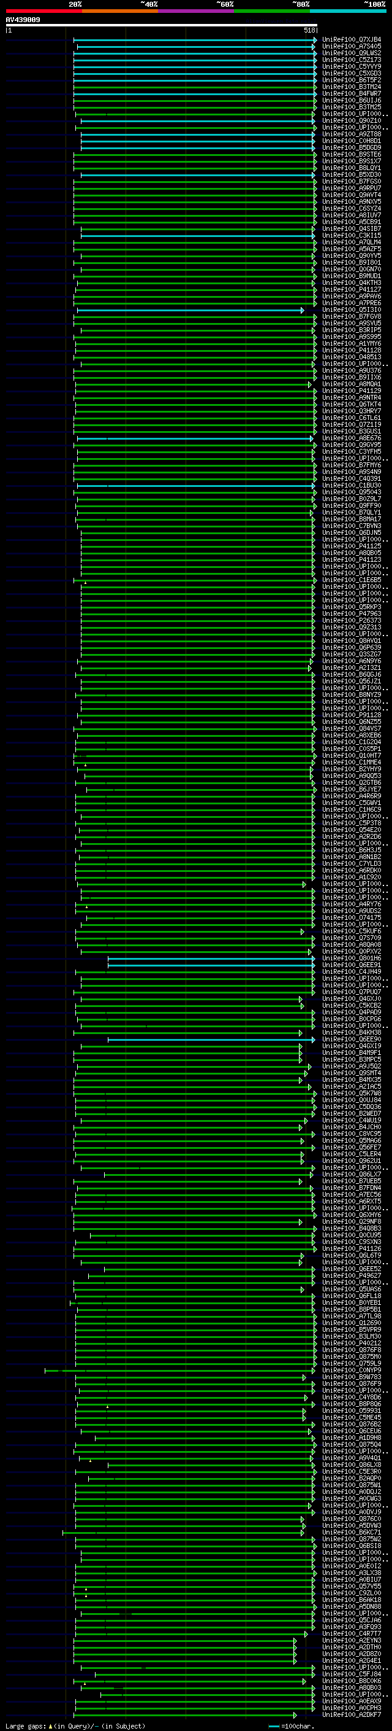Select the UniRef100_C5FJ84 label
The height and width of the screenshot is (1731, 392).
352,1674
